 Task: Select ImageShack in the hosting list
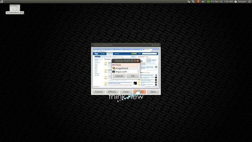125,68
